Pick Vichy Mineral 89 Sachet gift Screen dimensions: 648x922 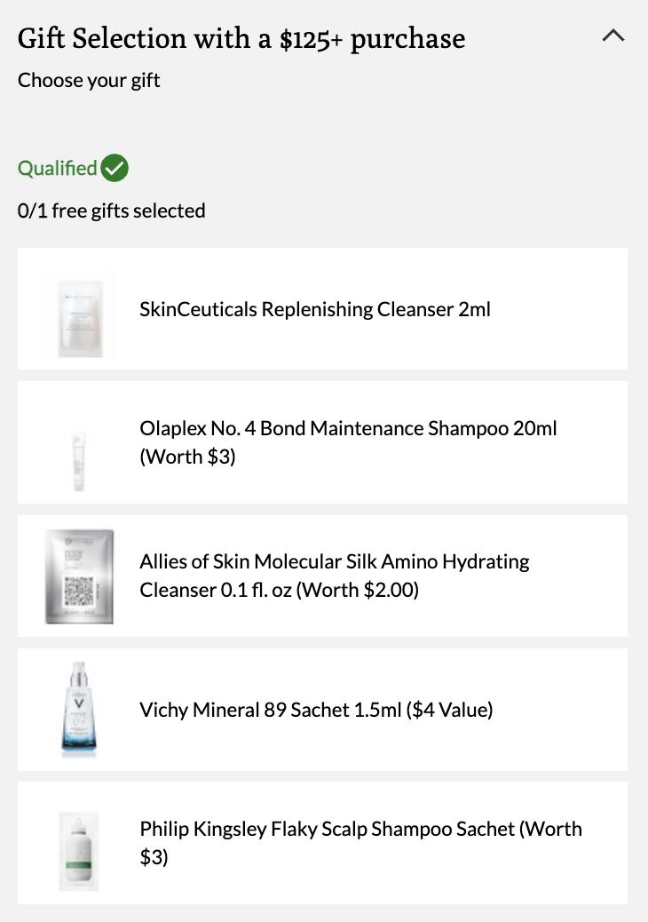tap(322, 710)
